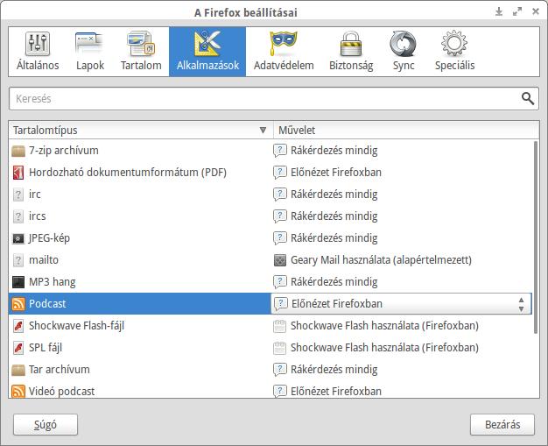Image resolution: width=548 pixels, height=446 pixels.
Task: Click the ircs row's Rákérdezés mindig action
Action: point(334,216)
